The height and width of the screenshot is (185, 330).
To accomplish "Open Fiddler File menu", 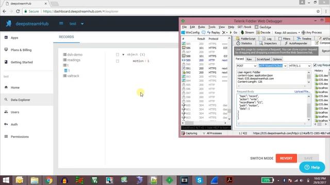I will pos(185,27).
